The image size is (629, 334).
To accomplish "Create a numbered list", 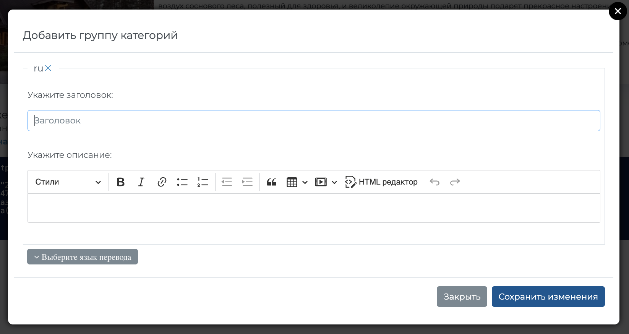I will 203,182.
